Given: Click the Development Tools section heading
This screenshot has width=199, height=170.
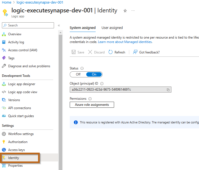Looking at the screenshot, I should (16, 76).
